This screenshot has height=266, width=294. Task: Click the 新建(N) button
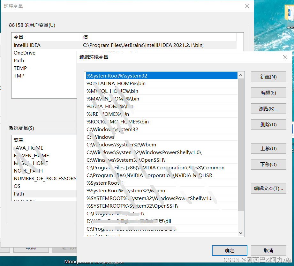(x=268, y=77)
